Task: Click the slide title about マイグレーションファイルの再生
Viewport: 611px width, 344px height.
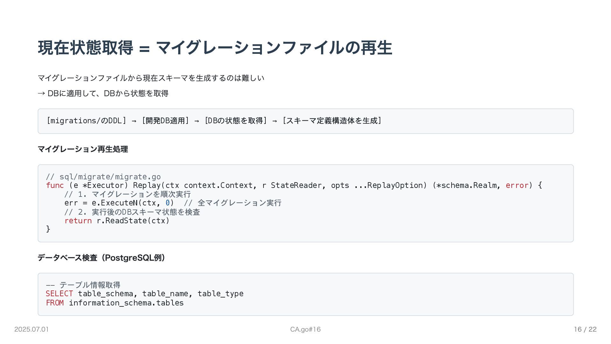Action: click(x=215, y=48)
